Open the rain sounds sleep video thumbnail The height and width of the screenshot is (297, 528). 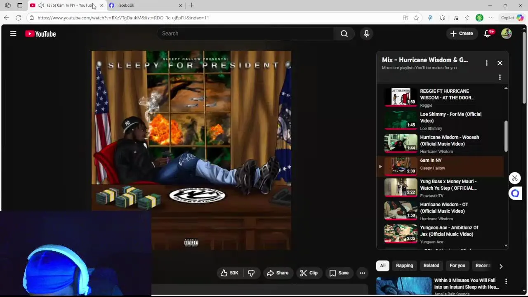pyautogui.click(x=403, y=286)
